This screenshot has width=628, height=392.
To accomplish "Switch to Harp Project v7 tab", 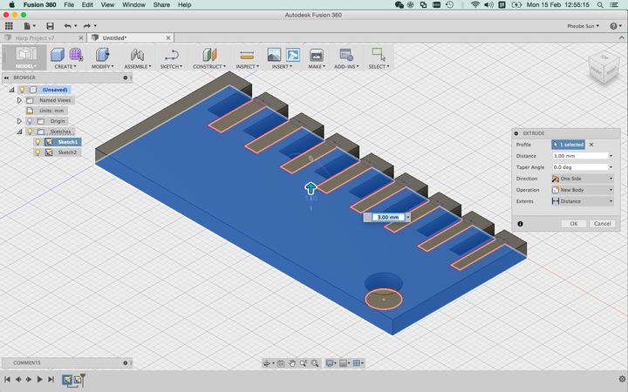I will tap(35, 38).
